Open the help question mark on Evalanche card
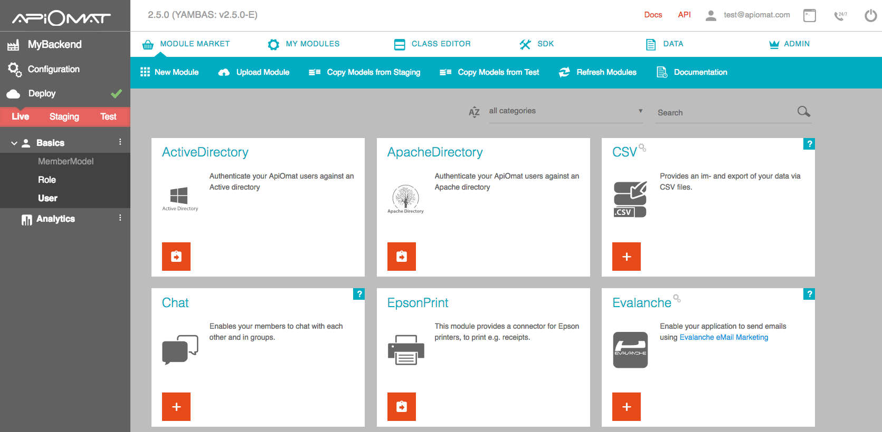882x432 pixels. 809,294
